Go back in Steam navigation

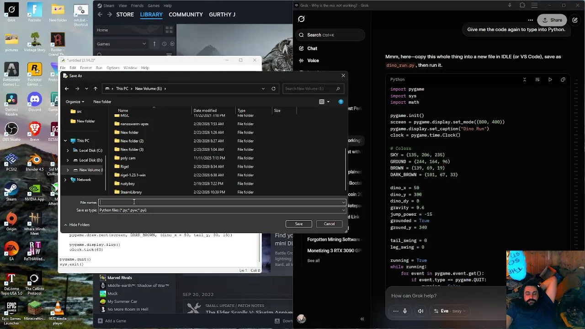click(100, 15)
